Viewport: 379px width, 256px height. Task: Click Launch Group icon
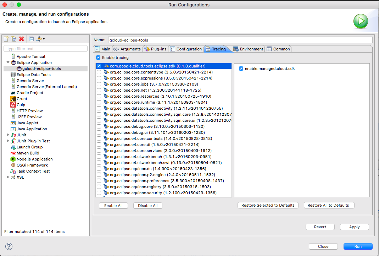(x=13, y=147)
